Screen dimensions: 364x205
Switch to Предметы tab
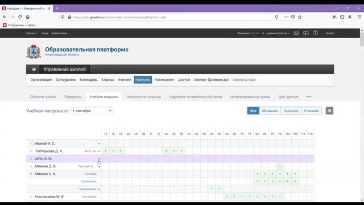[73, 97]
